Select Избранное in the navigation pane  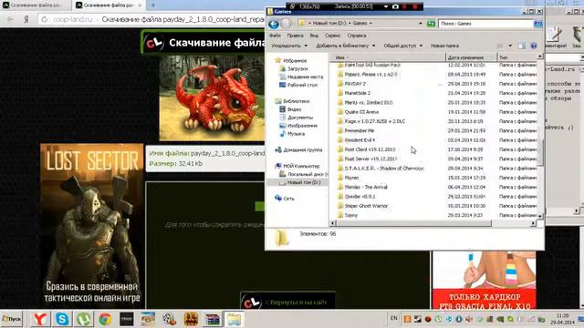[x=290, y=60]
